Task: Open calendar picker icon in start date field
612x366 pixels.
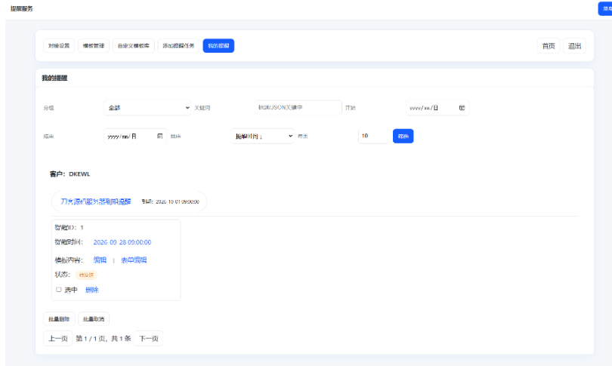Action: [x=461, y=108]
